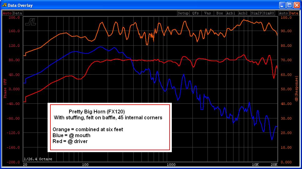
Task: Open the Box tab
Action: [220, 13]
